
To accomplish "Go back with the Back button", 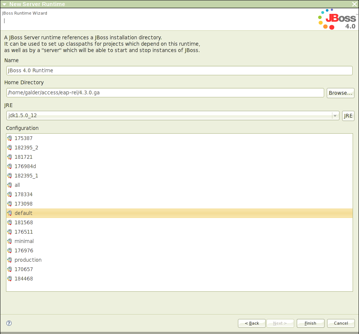I will 252,323.
